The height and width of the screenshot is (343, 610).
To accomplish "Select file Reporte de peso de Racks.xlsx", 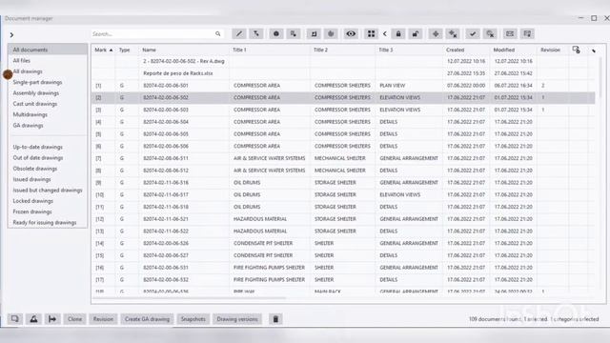I will coord(343,73).
